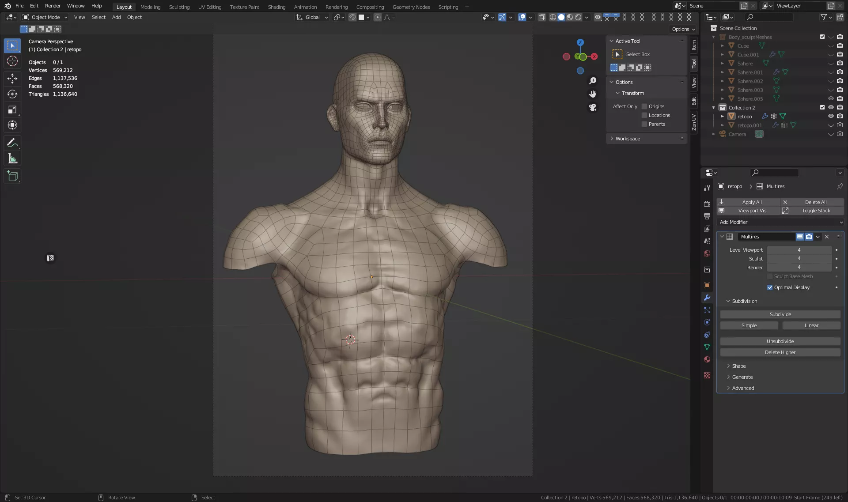This screenshot has width=848, height=502.
Task: Select the Measure tool
Action: coord(12,159)
